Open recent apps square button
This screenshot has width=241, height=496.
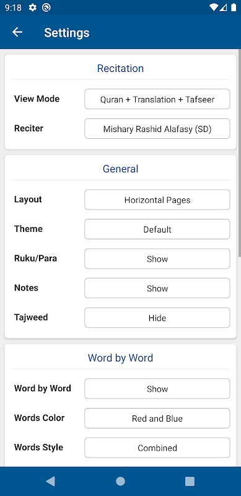click(x=190, y=481)
